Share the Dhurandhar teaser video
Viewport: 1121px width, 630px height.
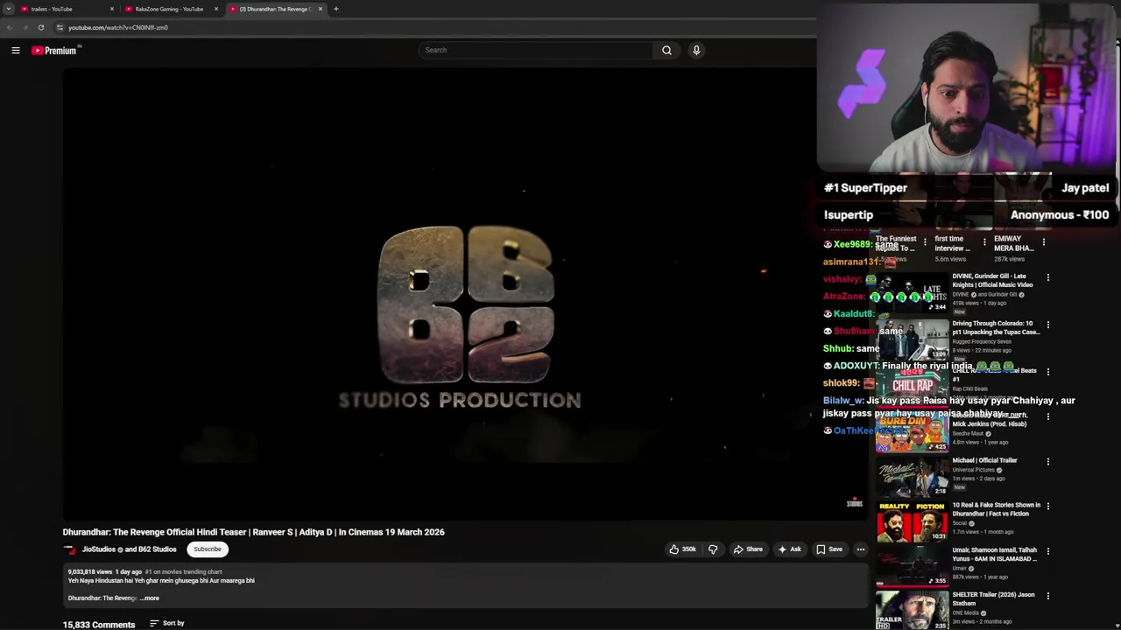pyautogui.click(x=747, y=549)
